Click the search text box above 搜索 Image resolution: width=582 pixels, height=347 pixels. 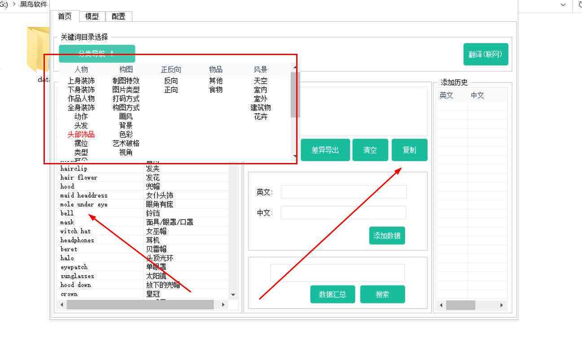pyautogui.click(x=337, y=273)
